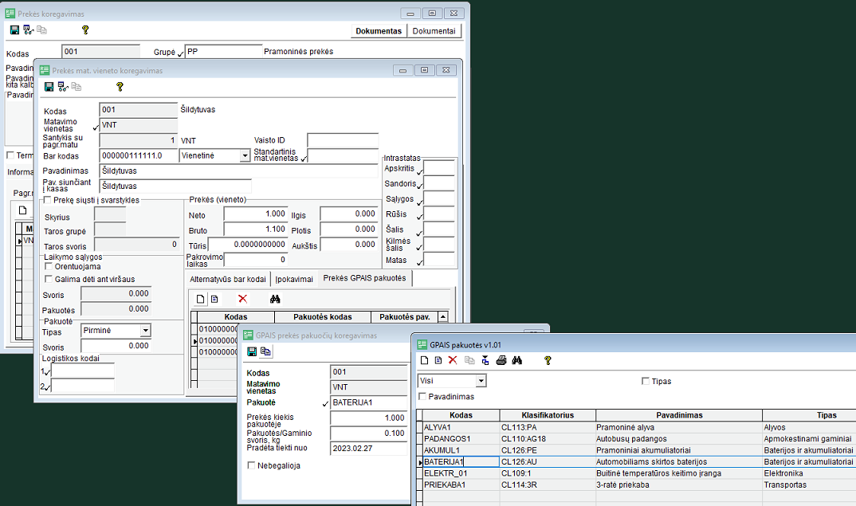Click the Dokumentas button
This screenshot has height=506, width=856.
[379, 31]
